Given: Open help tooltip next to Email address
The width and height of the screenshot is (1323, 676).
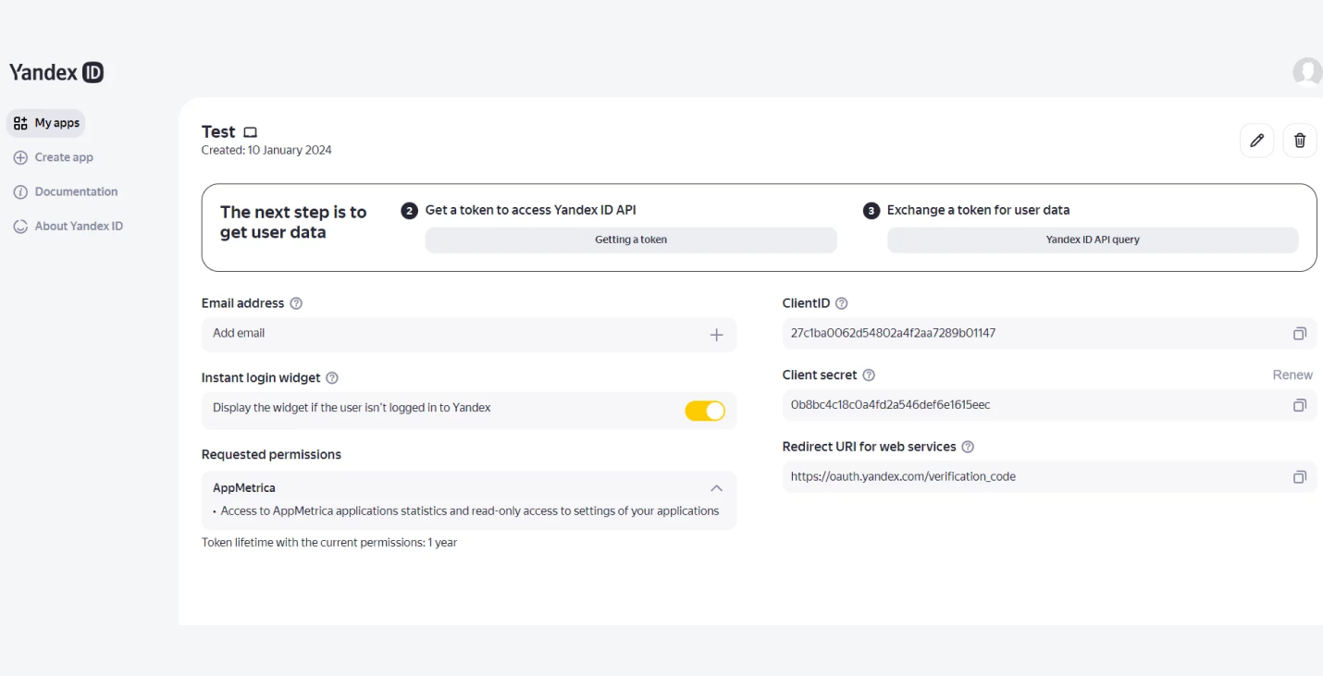Looking at the screenshot, I should [x=296, y=303].
